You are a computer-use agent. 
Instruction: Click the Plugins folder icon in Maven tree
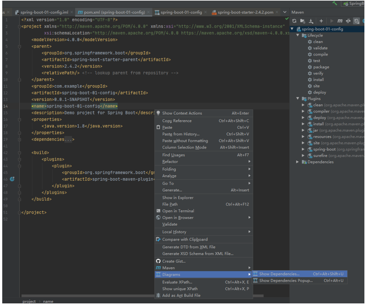coord(304,99)
